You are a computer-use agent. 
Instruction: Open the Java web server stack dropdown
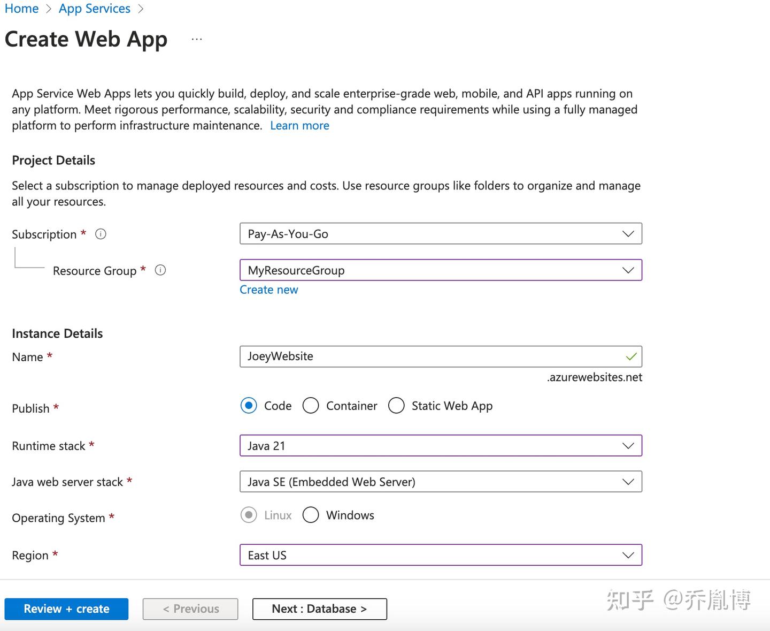(441, 482)
